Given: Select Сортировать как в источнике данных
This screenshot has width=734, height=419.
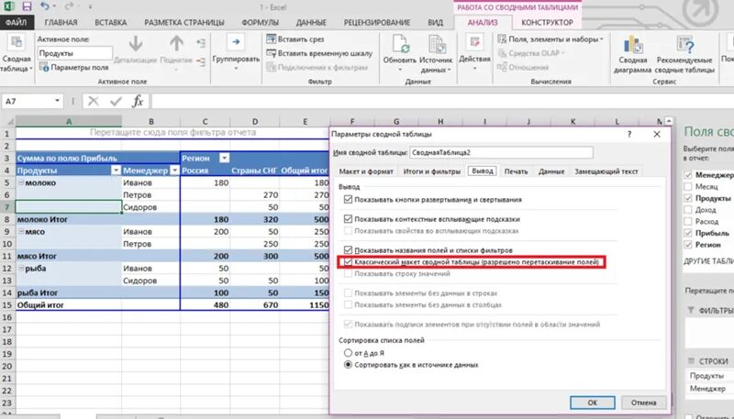Looking at the screenshot, I should (x=348, y=365).
